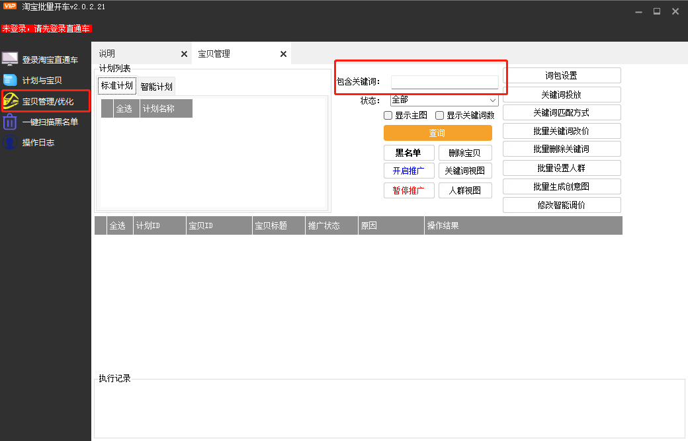This screenshot has width=688, height=441.
Task: Select the 标准计划 tab
Action: point(116,85)
